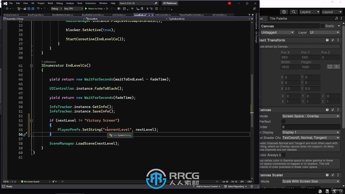Click the feedback icon under window controls
Screen dimensions: 345x194
[254, 9]
